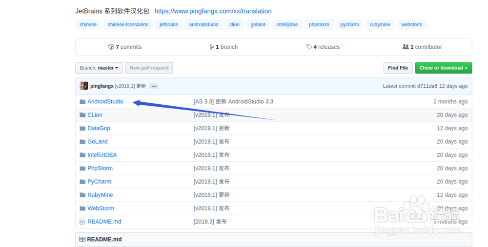
Task: Open the Clone or download dropdown
Action: (x=444, y=68)
